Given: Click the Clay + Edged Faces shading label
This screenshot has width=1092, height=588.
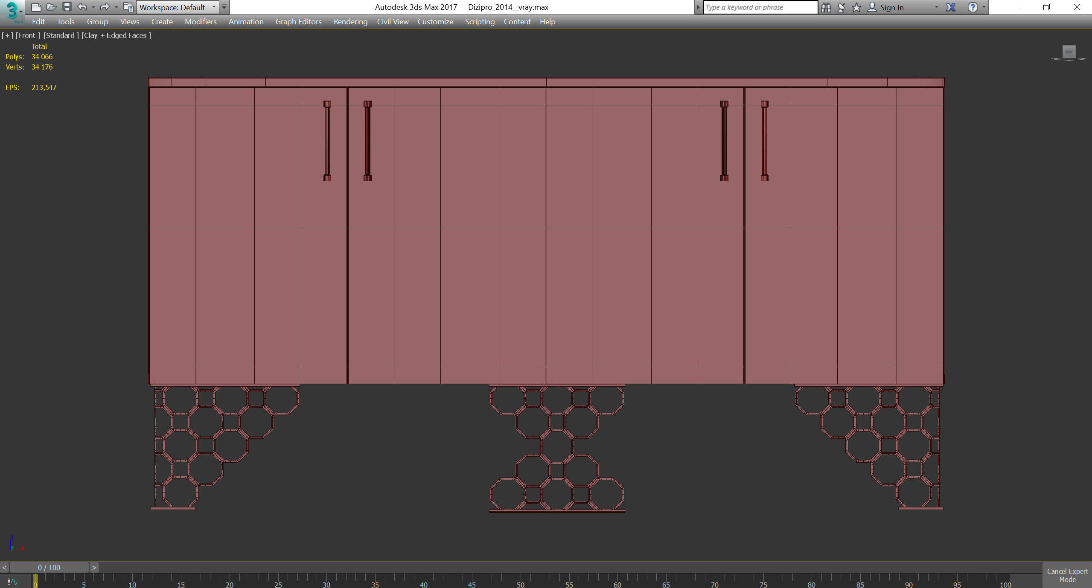Looking at the screenshot, I should click(x=116, y=35).
